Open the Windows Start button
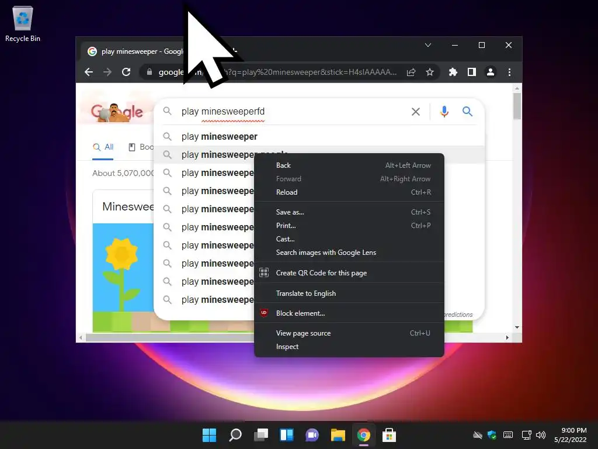 coord(210,435)
